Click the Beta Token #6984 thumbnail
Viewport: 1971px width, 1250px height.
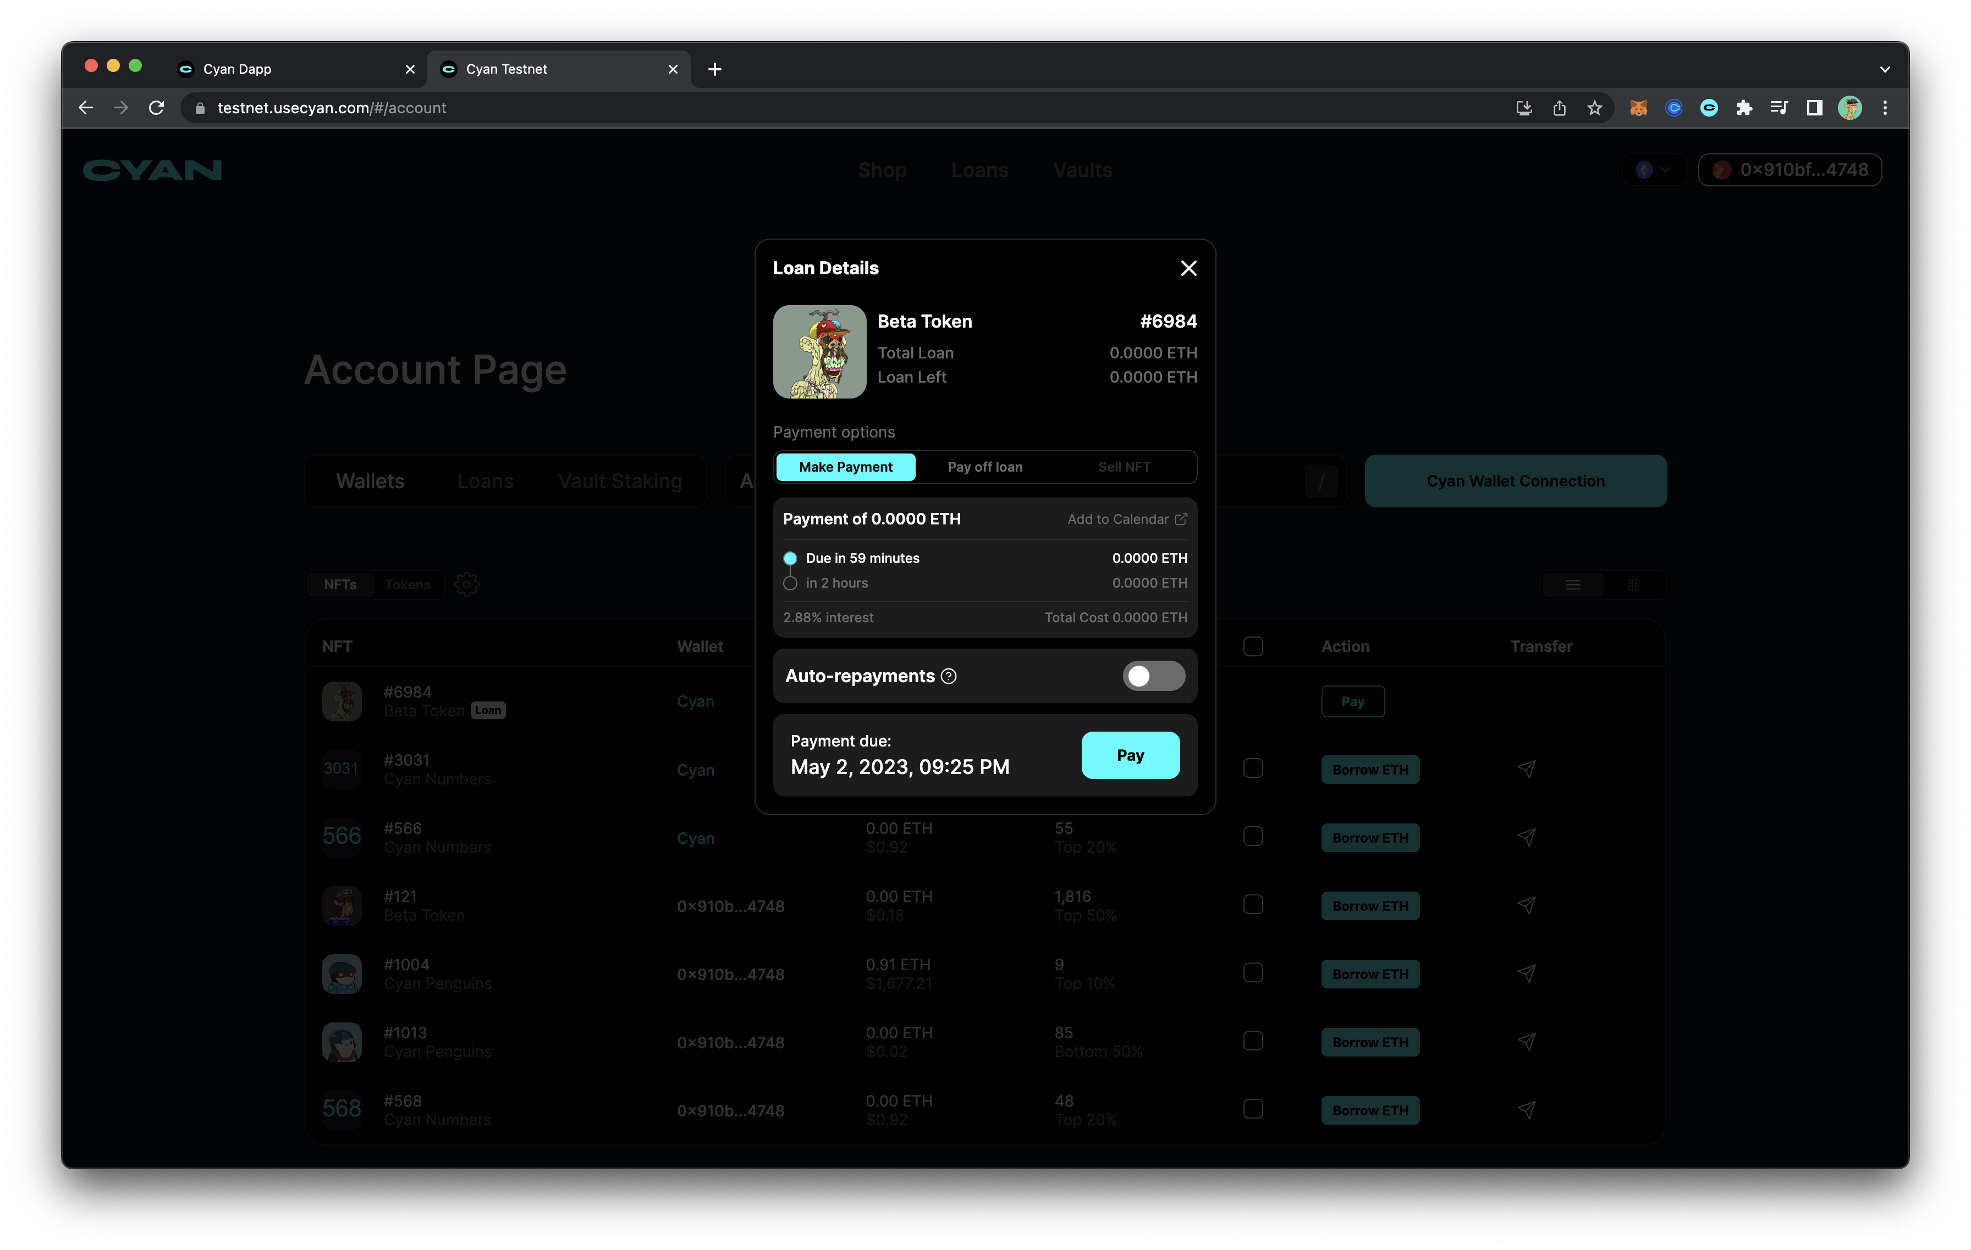point(819,352)
